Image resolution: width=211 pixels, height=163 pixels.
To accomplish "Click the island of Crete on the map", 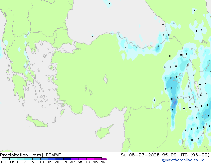I will [x=37, y=122].
